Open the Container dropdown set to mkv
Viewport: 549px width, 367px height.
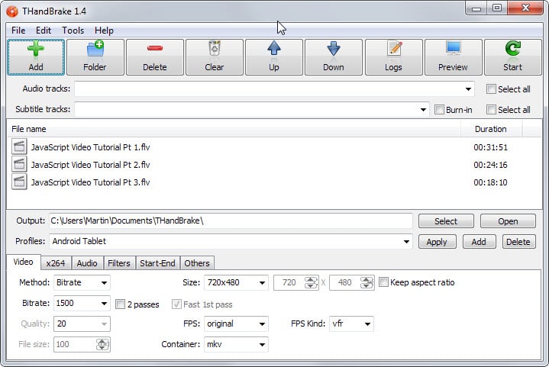point(236,345)
